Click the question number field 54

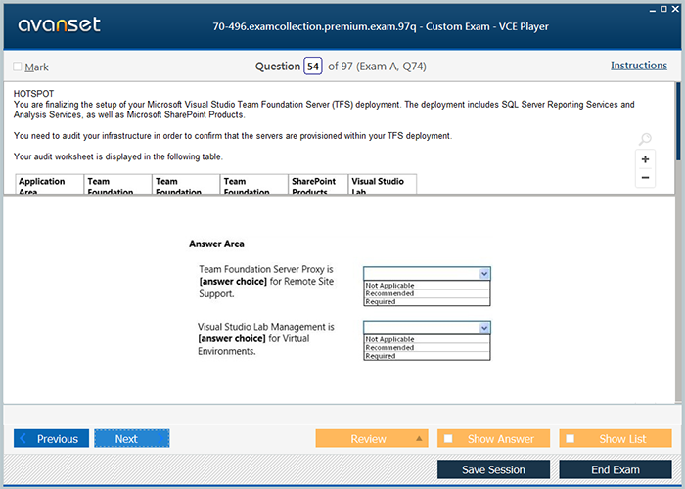313,66
